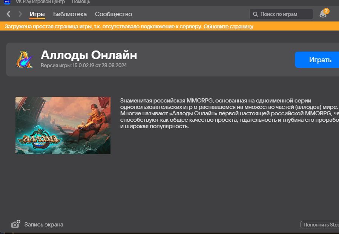Switch to the Библиотека tab
This screenshot has width=339, height=234.
[70, 14]
